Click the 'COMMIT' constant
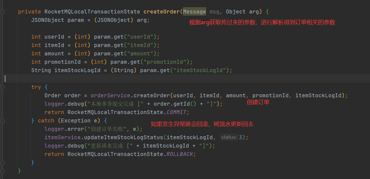The height and width of the screenshot is (179, 370). coord(176,112)
